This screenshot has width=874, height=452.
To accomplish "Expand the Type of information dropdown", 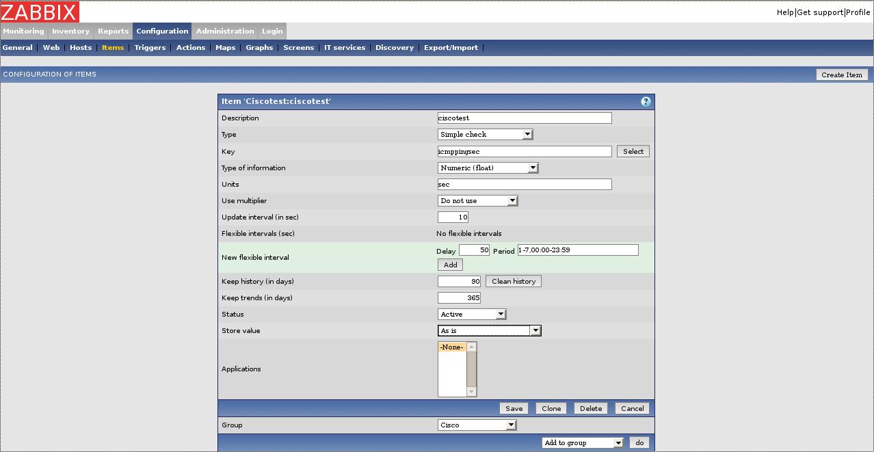I will pos(488,168).
